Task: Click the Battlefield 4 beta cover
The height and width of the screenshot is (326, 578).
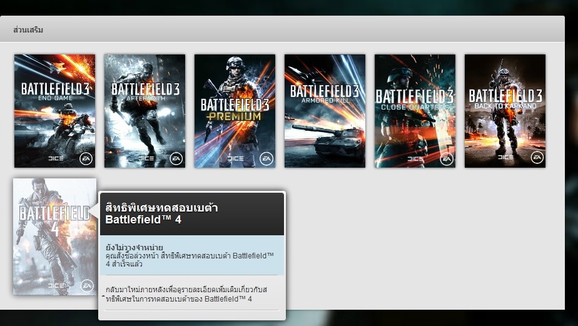Action: (54, 237)
